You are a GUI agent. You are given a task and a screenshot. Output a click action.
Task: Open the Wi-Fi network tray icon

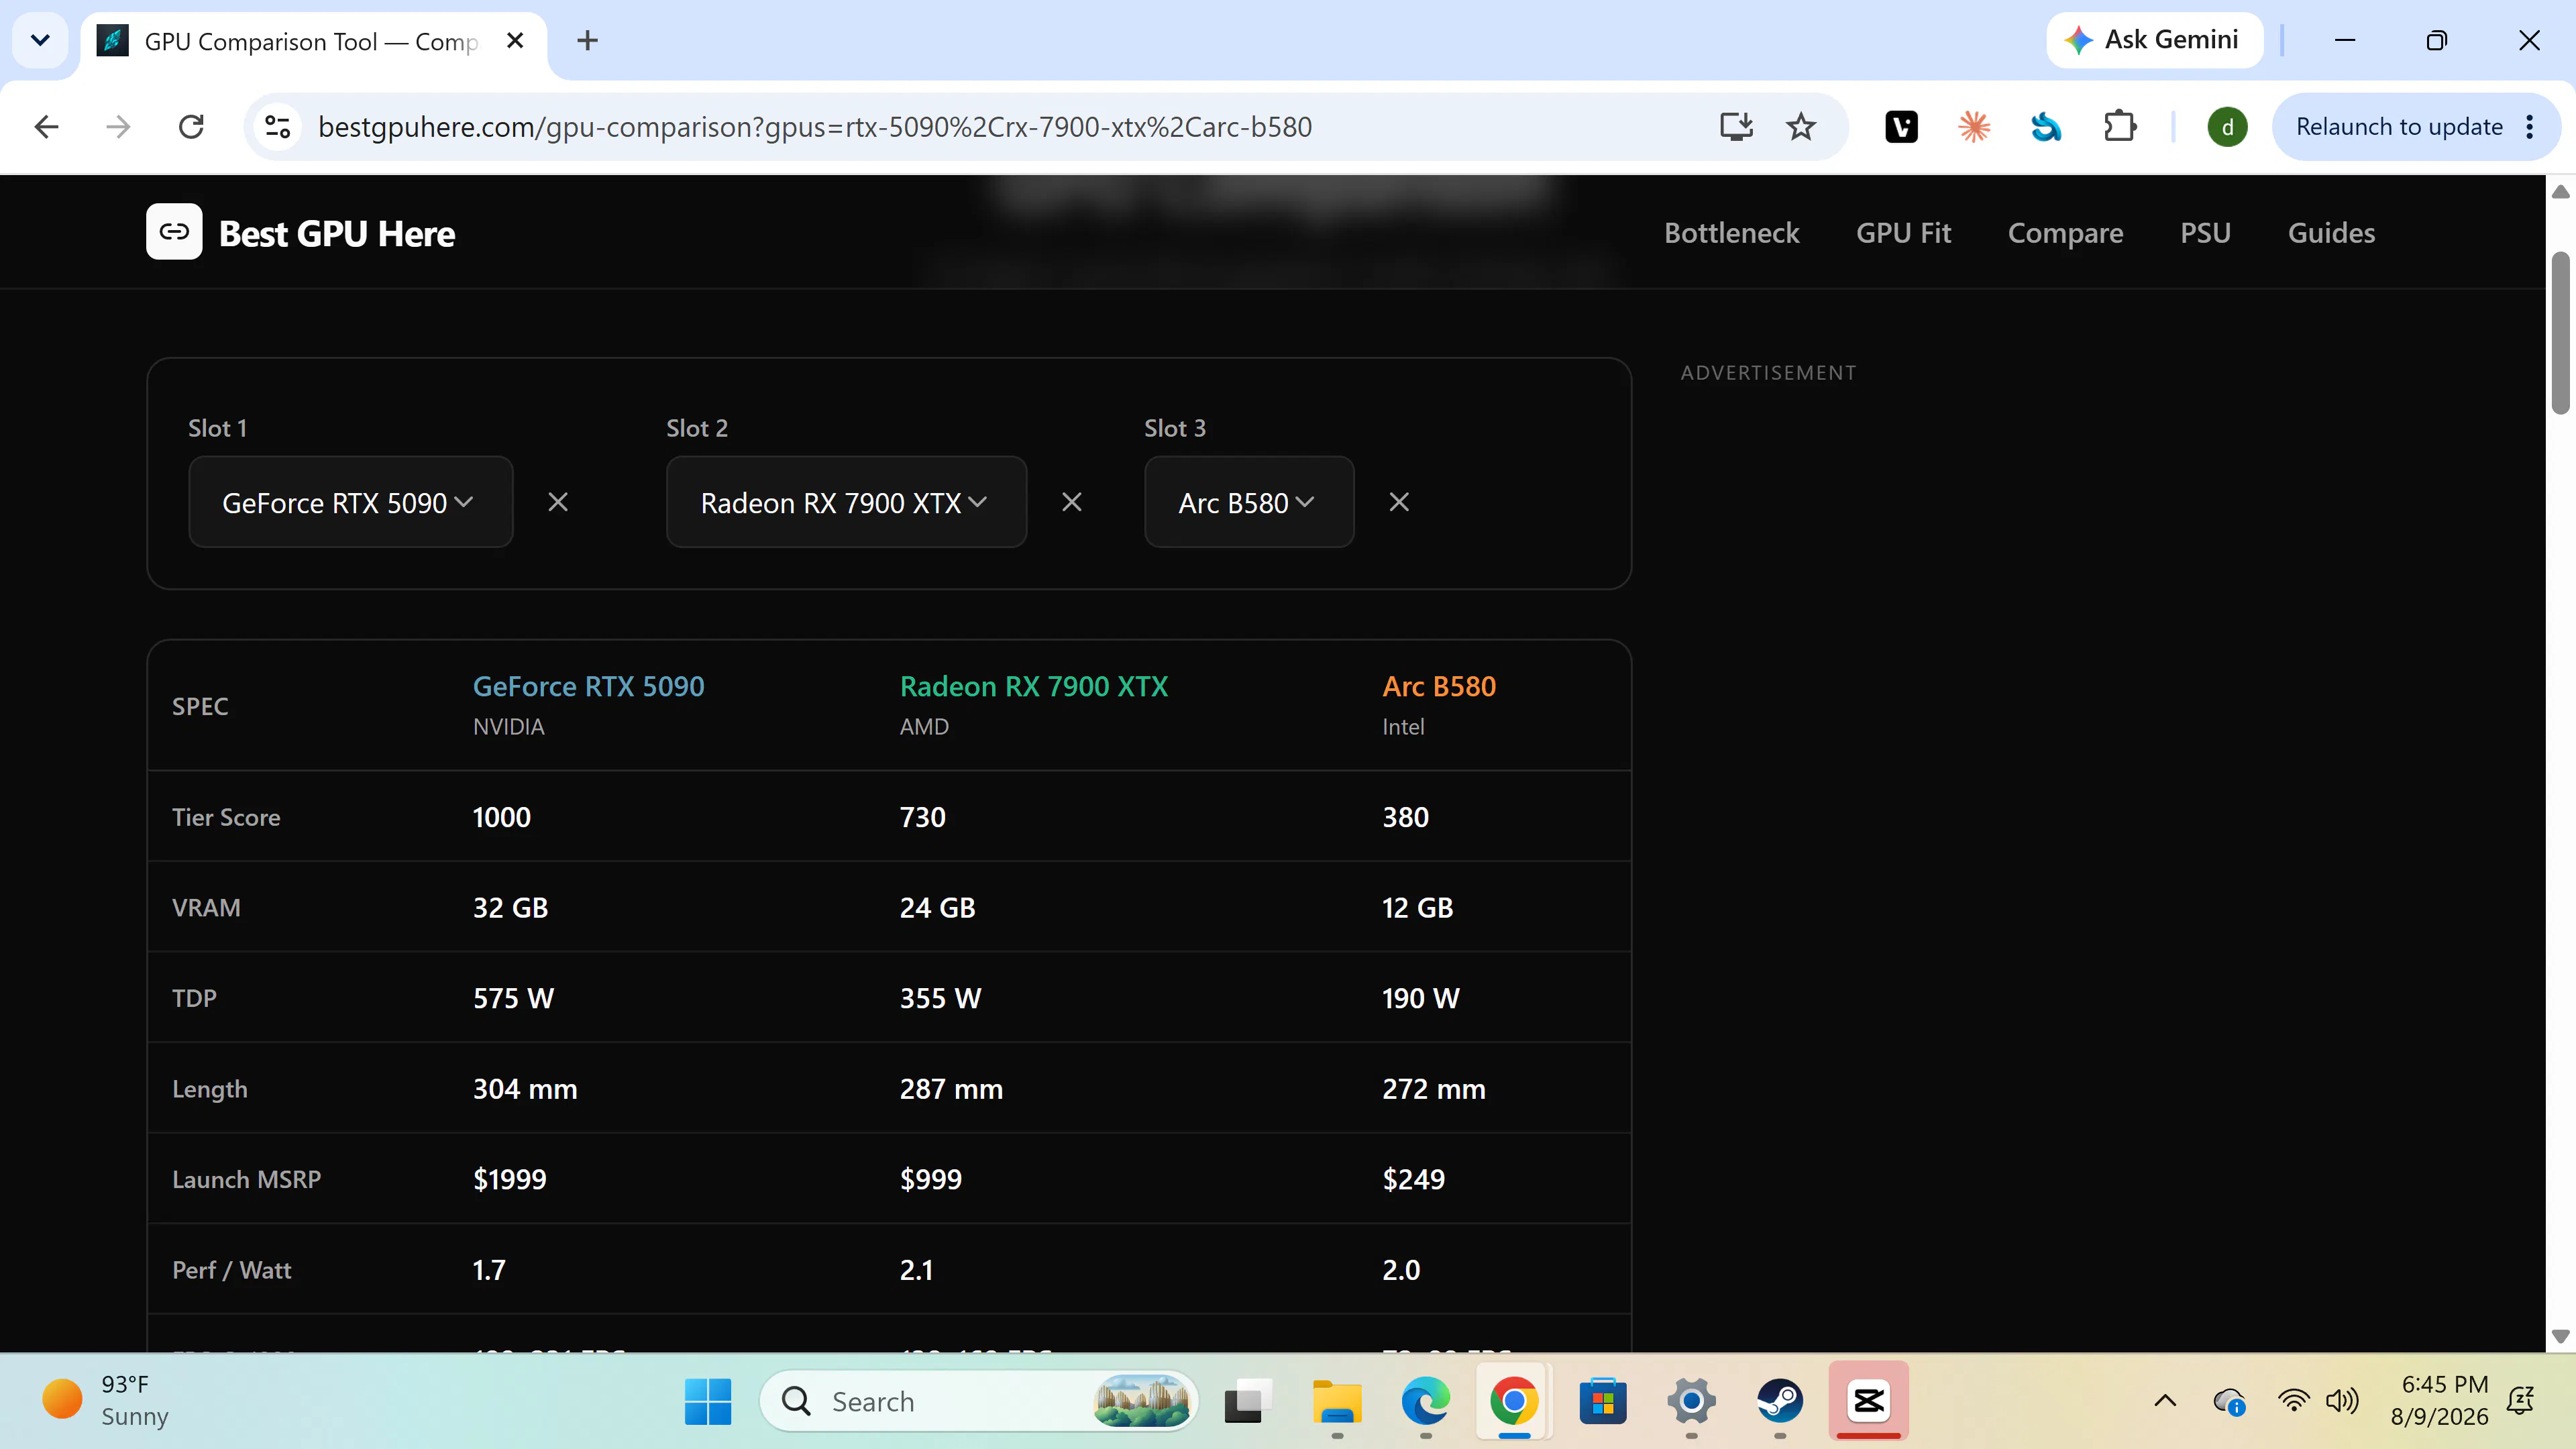tap(2293, 1401)
